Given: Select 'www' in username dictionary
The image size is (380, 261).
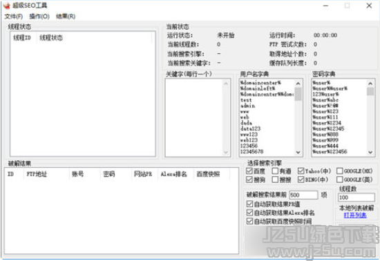Looking at the screenshot, I should point(245,111).
